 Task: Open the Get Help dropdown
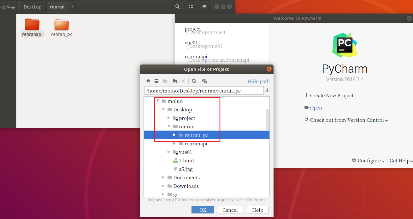[401, 160]
